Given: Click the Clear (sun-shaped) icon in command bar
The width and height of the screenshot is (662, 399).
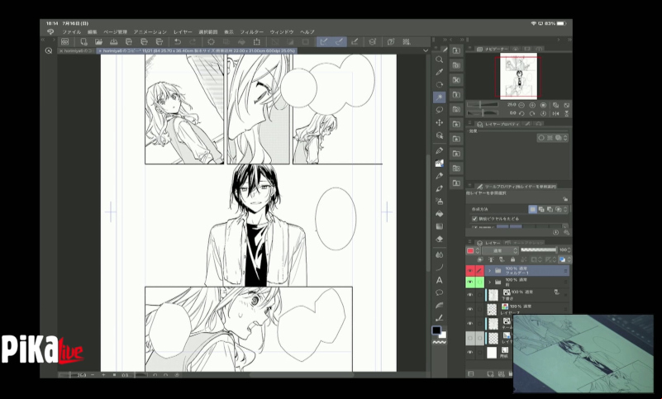Looking at the screenshot, I should pyautogui.click(x=211, y=42).
